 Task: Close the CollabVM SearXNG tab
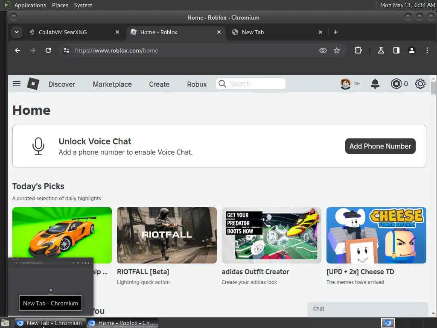(x=117, y=32)
